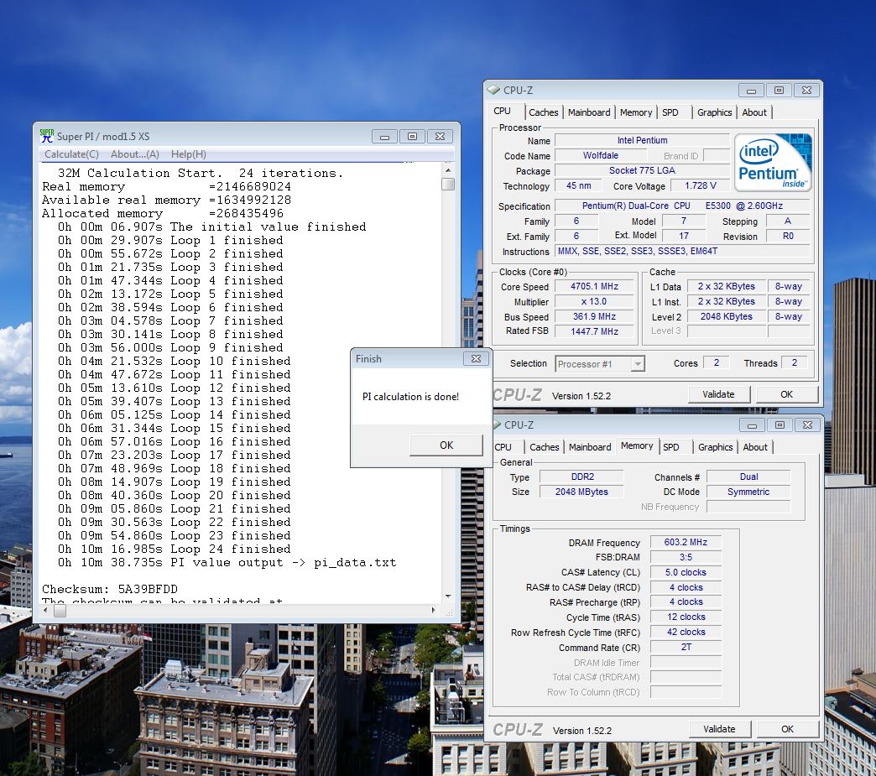Click the Checksum: 5A39BFDD line
Viewport: 876px width, 776px height.
point(109,590)
